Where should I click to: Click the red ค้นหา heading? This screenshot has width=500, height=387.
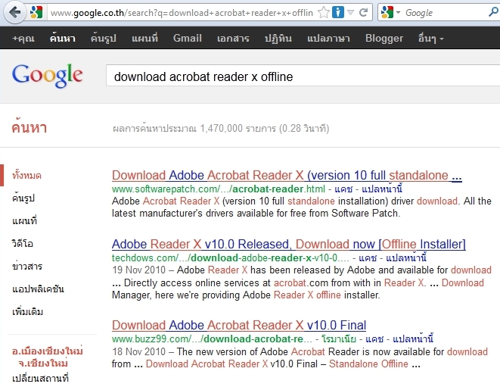(30, 128)
